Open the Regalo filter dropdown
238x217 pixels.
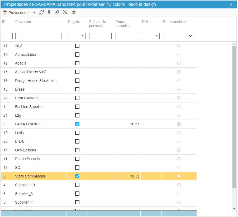click(77, 36)
